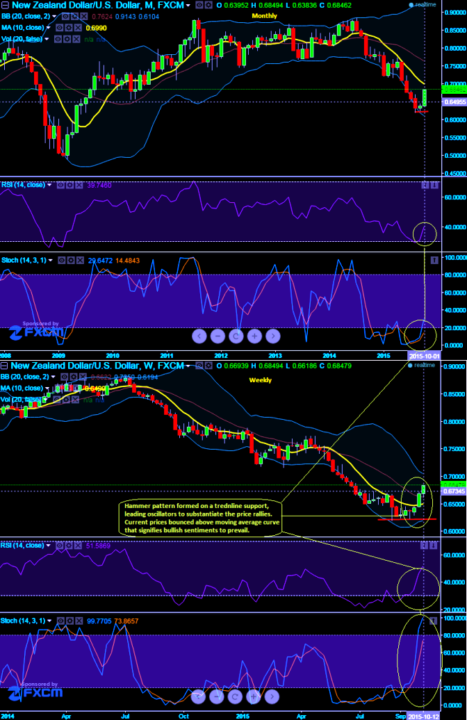Move monthly Stoch pane up with arrow
This screenshot has width=467, height=720.
[x=434, y=261]
